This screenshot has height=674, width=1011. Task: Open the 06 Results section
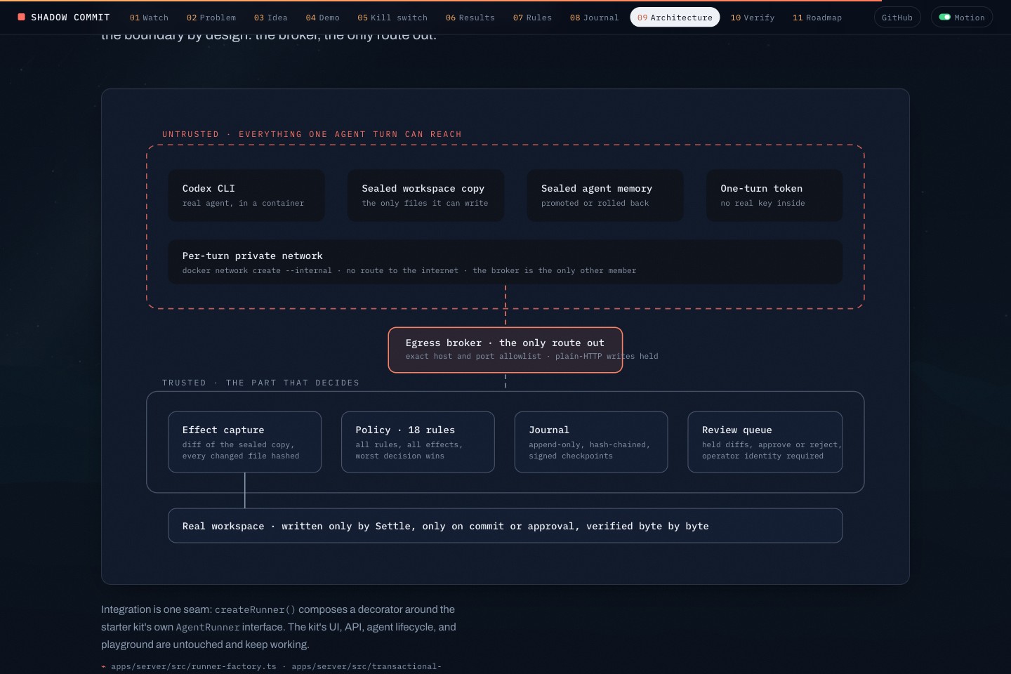[x=470, y=18]
